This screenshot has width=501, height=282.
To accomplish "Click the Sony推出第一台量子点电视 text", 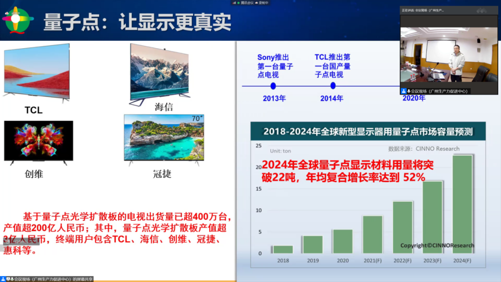I will coord(275,66).
